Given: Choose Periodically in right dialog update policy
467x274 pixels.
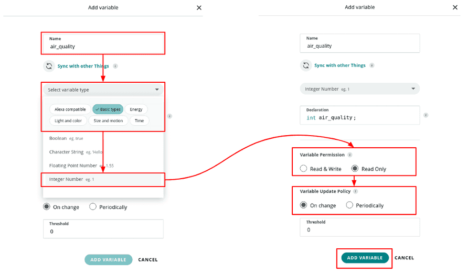Looking at the screenshot, I should (x=349, y=205).
